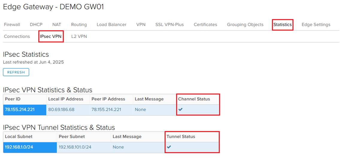Switch to the Connections sub-tab

17,36
